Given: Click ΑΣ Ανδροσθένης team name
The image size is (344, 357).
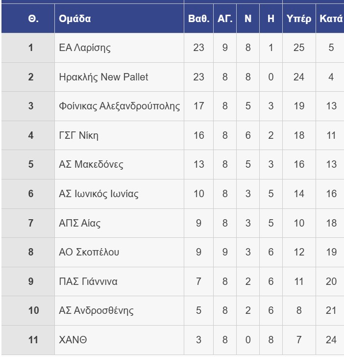Looking at the screenshot, I should pos(96,310).
